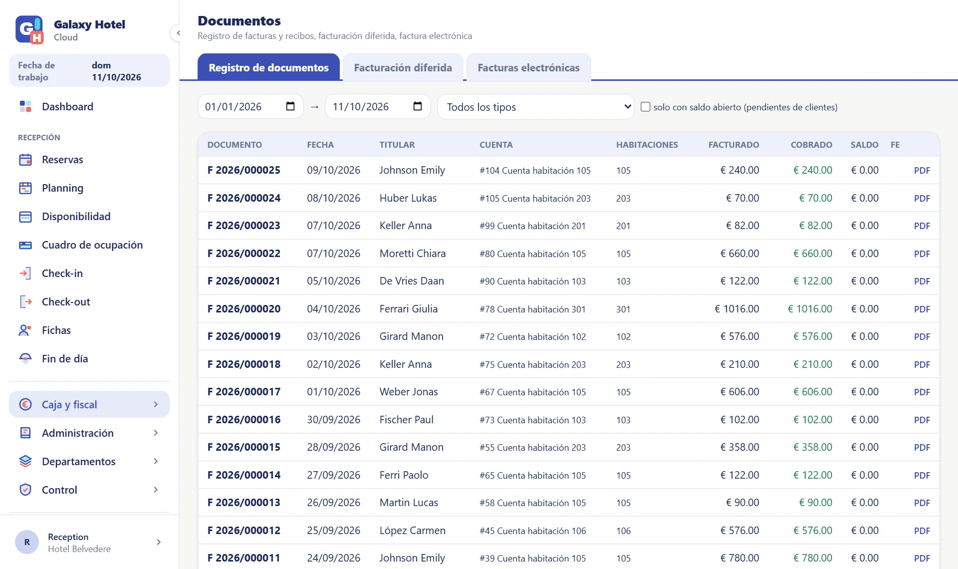Expand Departamentos submenu chevron
The width and height of the screenshot is (958, 569).
coord(156,462)
